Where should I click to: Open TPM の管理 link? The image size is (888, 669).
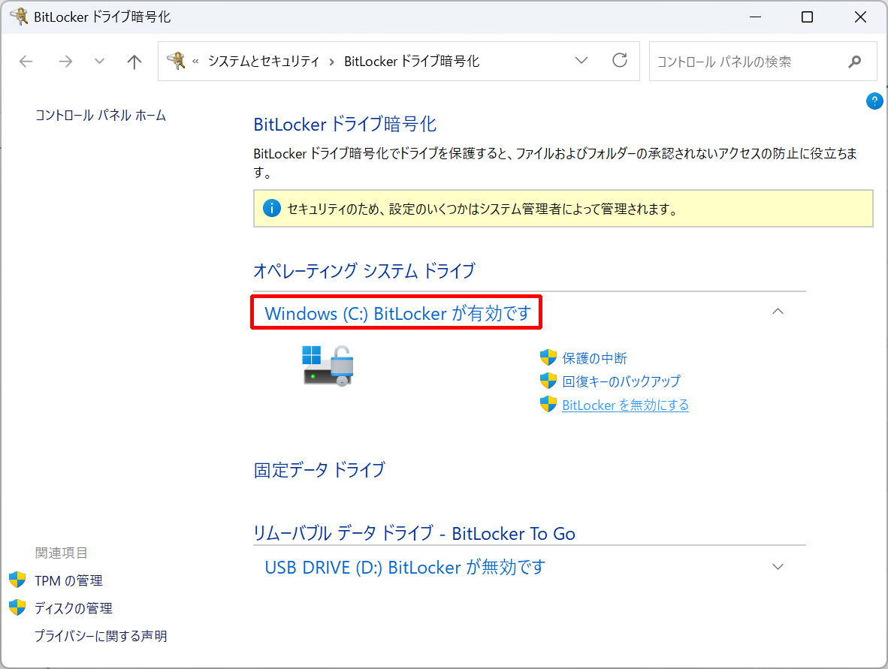pyautogui.click(x=68, y=580)
